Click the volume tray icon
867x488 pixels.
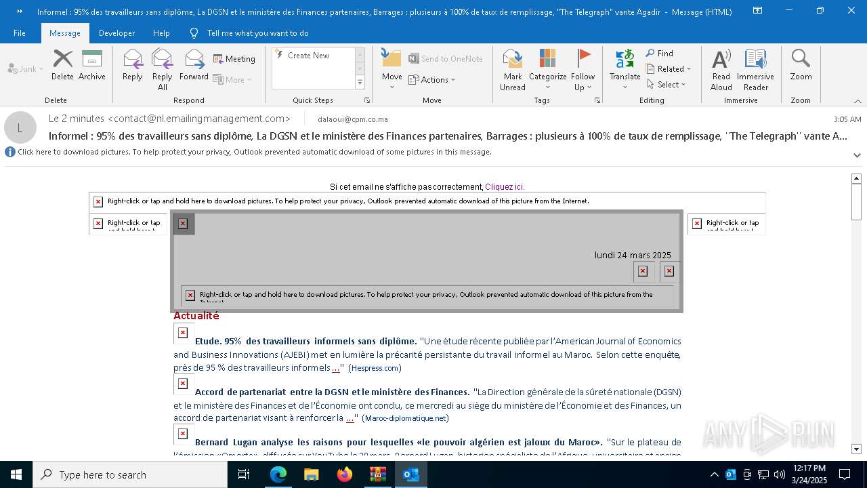point(779,474)
